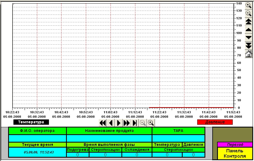Rewind timeline fast with double-left arrow
Screen dimensions: 254x161
(x=103, y=123)
